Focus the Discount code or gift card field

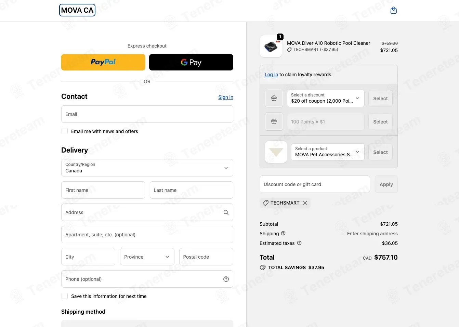coord(315,184)
